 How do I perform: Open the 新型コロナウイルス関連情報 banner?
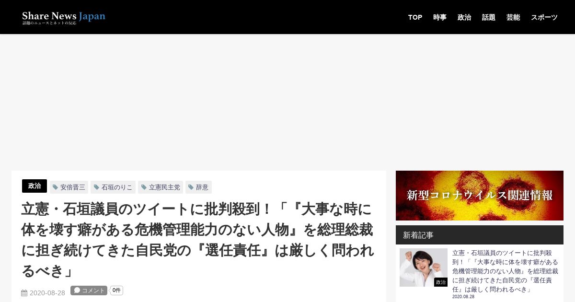point(480,196)
